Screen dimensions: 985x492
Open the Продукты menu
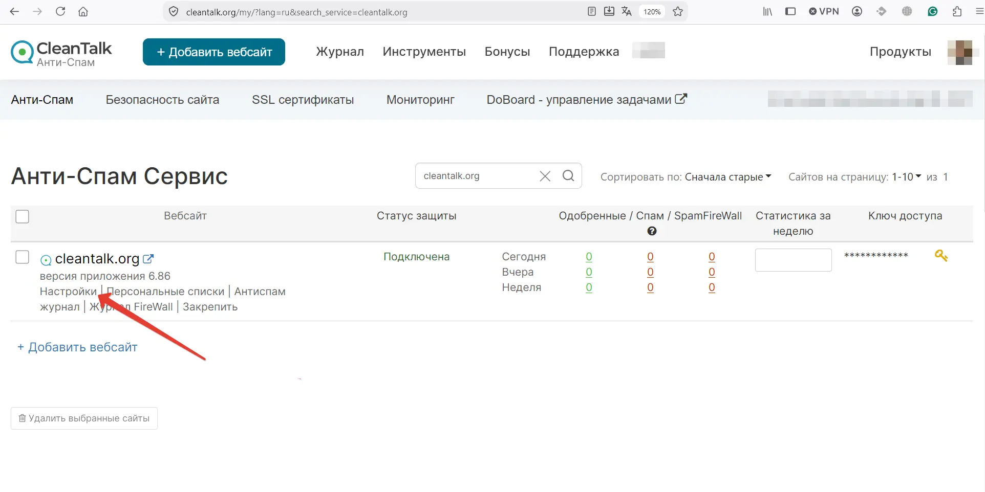point(901,52)
